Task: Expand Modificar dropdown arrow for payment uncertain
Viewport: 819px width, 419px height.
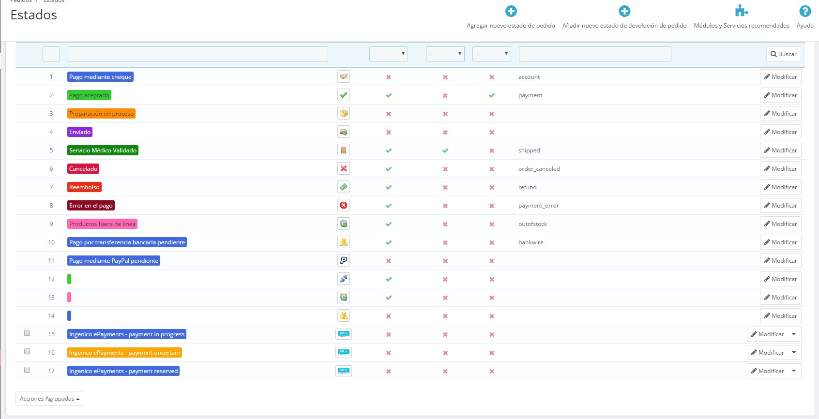Action: click(x=794, y=352)
